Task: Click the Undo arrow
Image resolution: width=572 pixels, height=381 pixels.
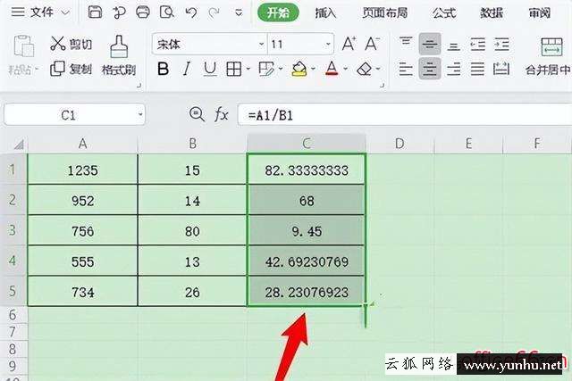Action: (190, 12)
